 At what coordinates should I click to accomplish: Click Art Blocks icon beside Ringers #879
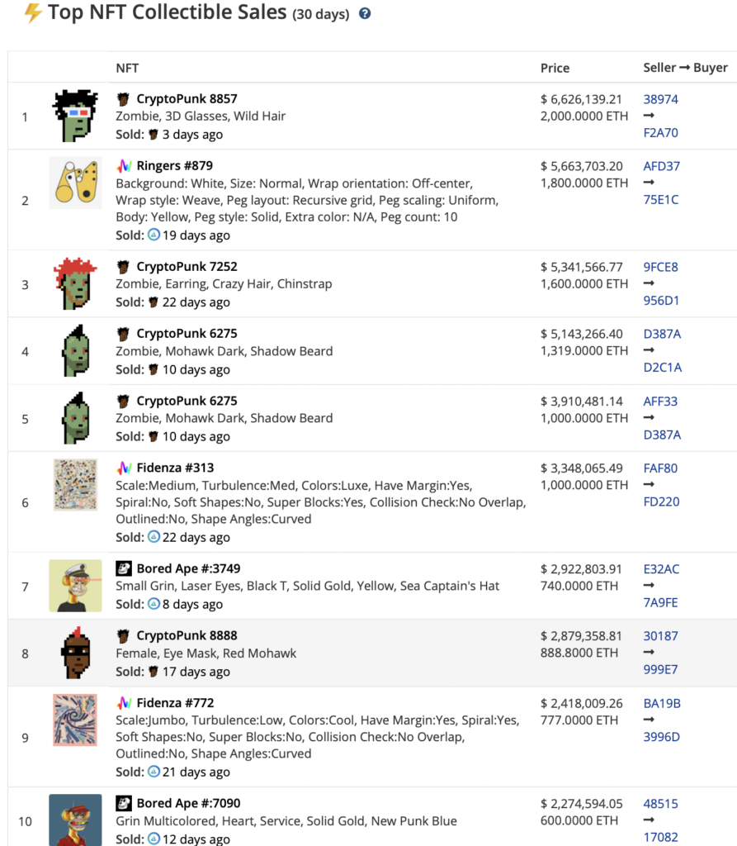click(x=124, y=166)
